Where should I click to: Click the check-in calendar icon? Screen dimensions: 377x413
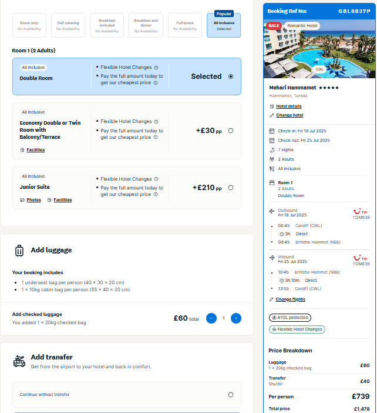tap(272, 131)
